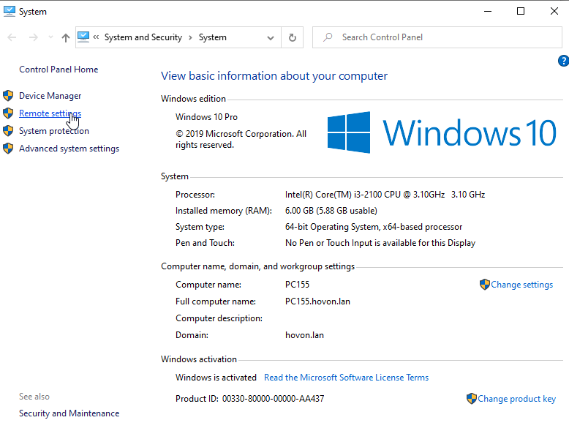Maximize the System window
The width and height of the screenshot is (569, 431).
(x=521, y=11)
